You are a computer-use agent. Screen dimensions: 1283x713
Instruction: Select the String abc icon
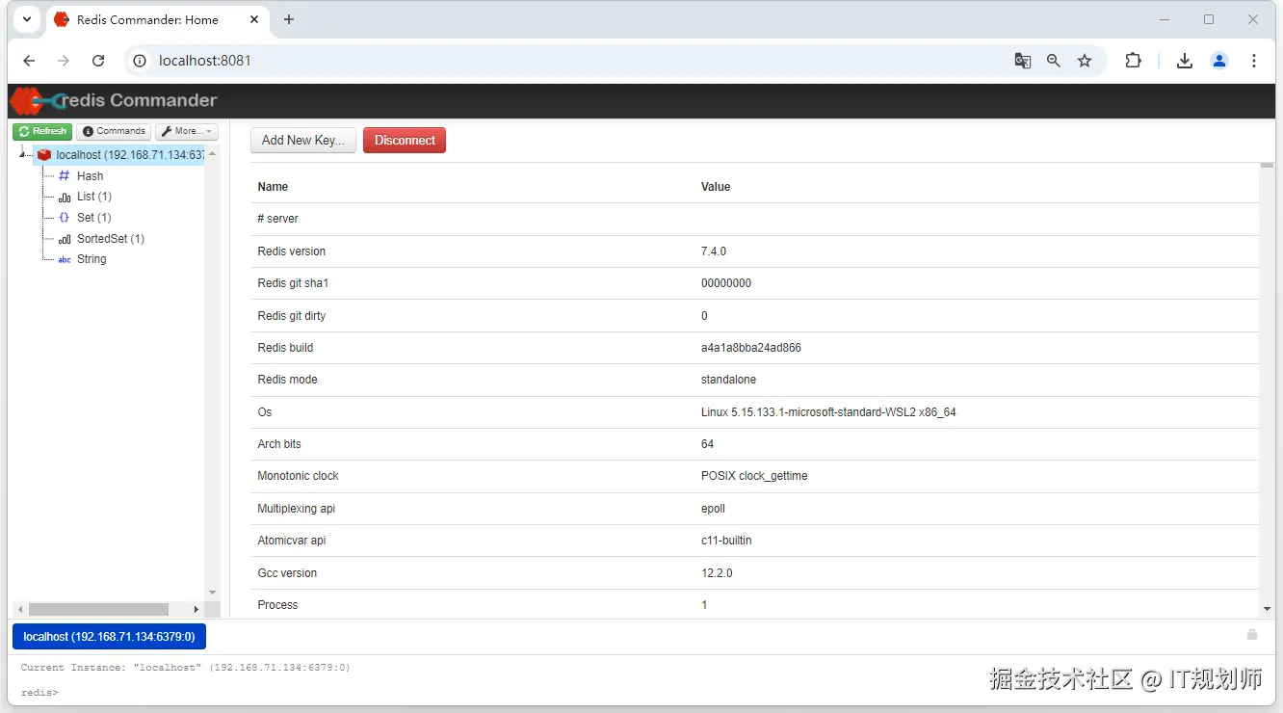coord(65,259)
